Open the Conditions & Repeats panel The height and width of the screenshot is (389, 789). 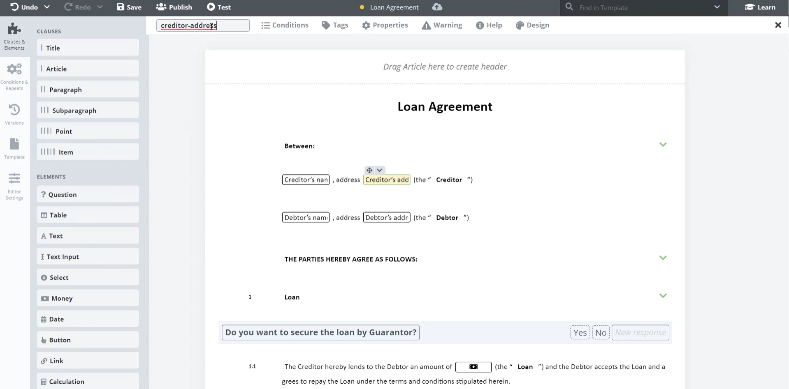[x=14, y=76]
